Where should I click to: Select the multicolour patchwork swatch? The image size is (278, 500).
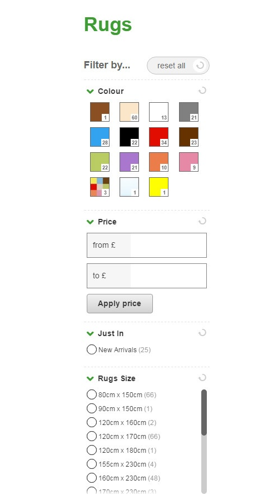point(100,187)
